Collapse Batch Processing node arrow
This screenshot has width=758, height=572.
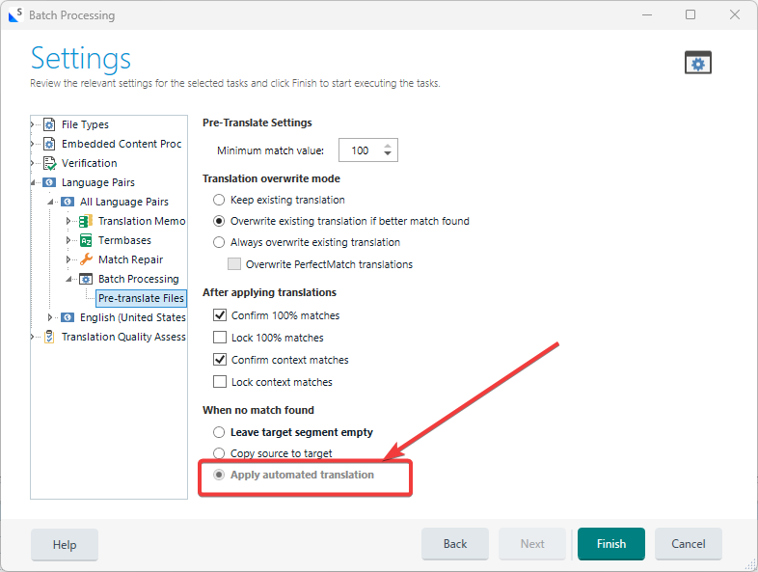[x=68, y=279]
